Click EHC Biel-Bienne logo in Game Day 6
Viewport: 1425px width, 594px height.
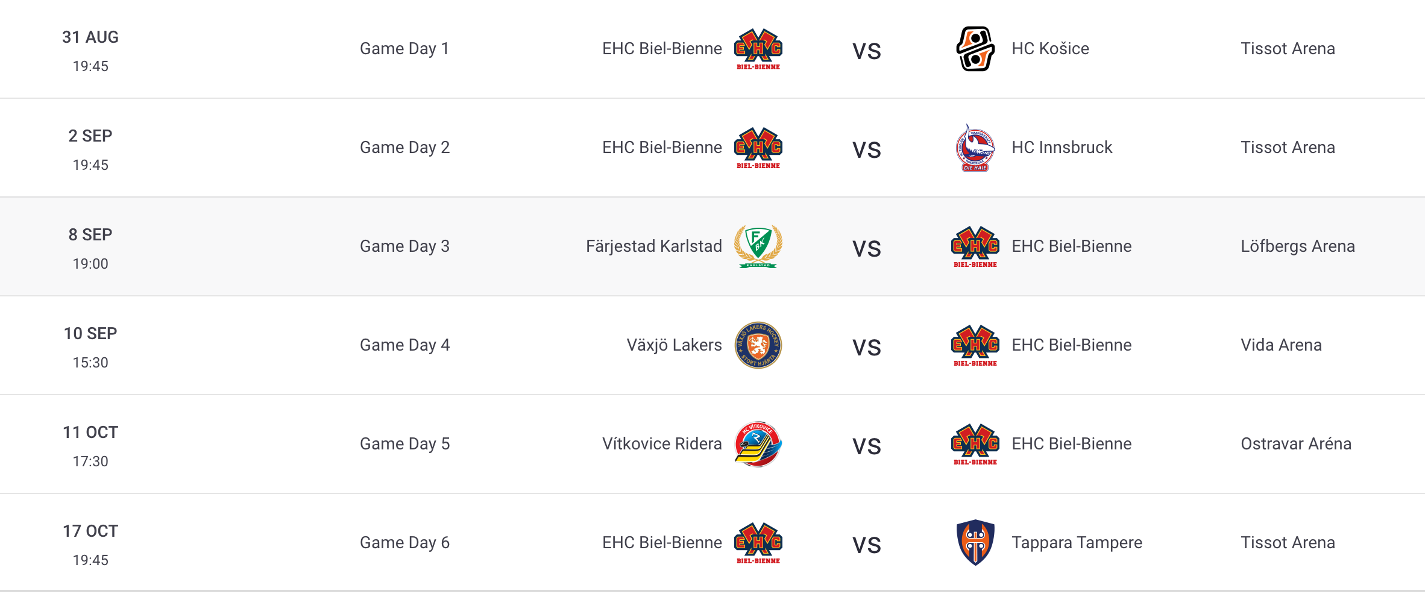758,543
